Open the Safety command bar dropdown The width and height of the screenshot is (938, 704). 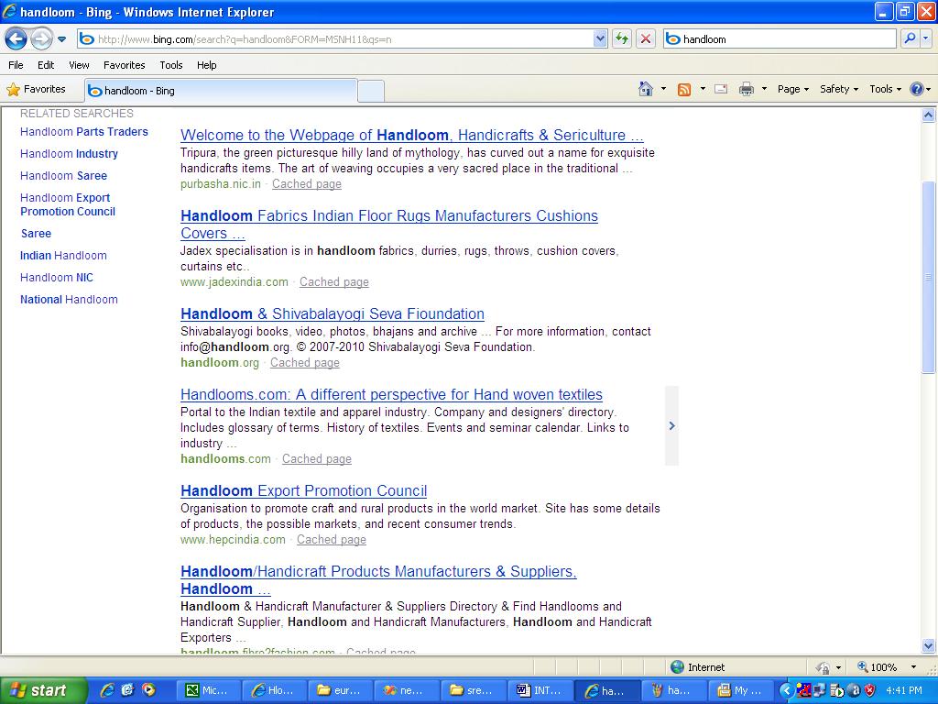click(839, 89)
